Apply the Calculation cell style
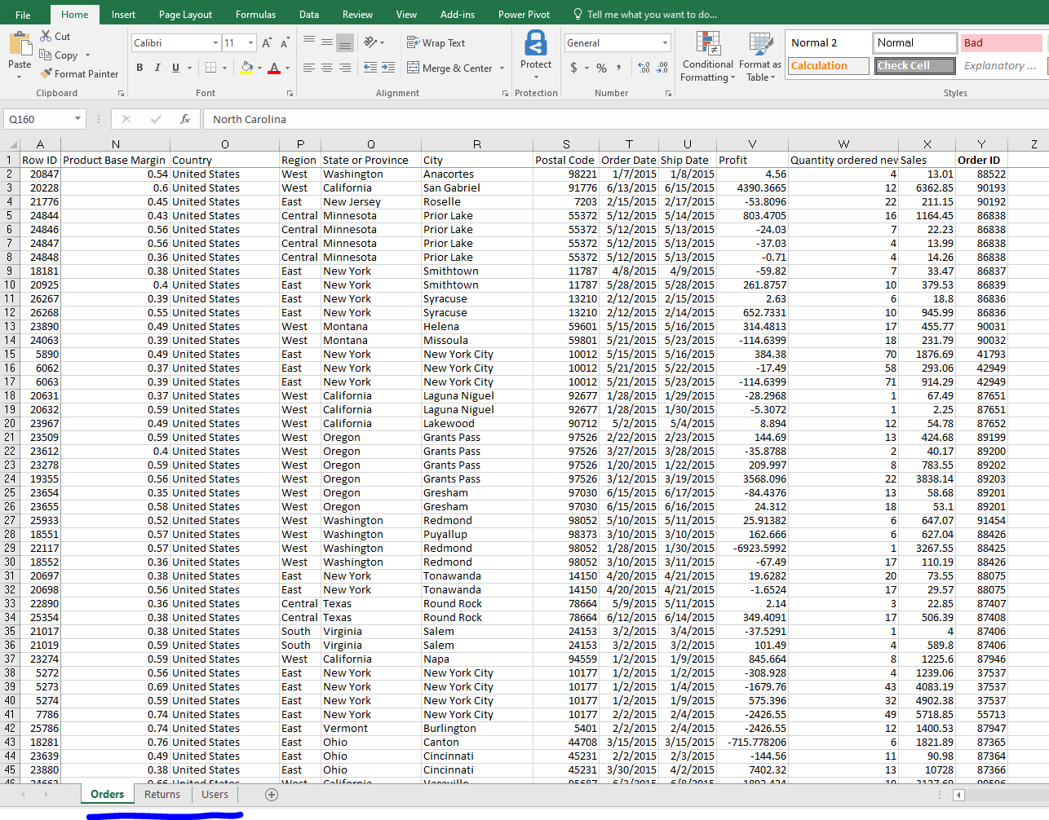The height and width of the screenshot is (820, 1049). [x=829, y=66]
